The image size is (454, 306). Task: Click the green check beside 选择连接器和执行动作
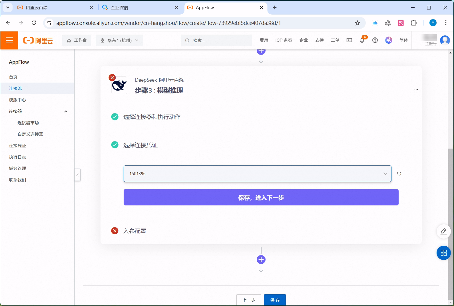(x=115, y=117)
